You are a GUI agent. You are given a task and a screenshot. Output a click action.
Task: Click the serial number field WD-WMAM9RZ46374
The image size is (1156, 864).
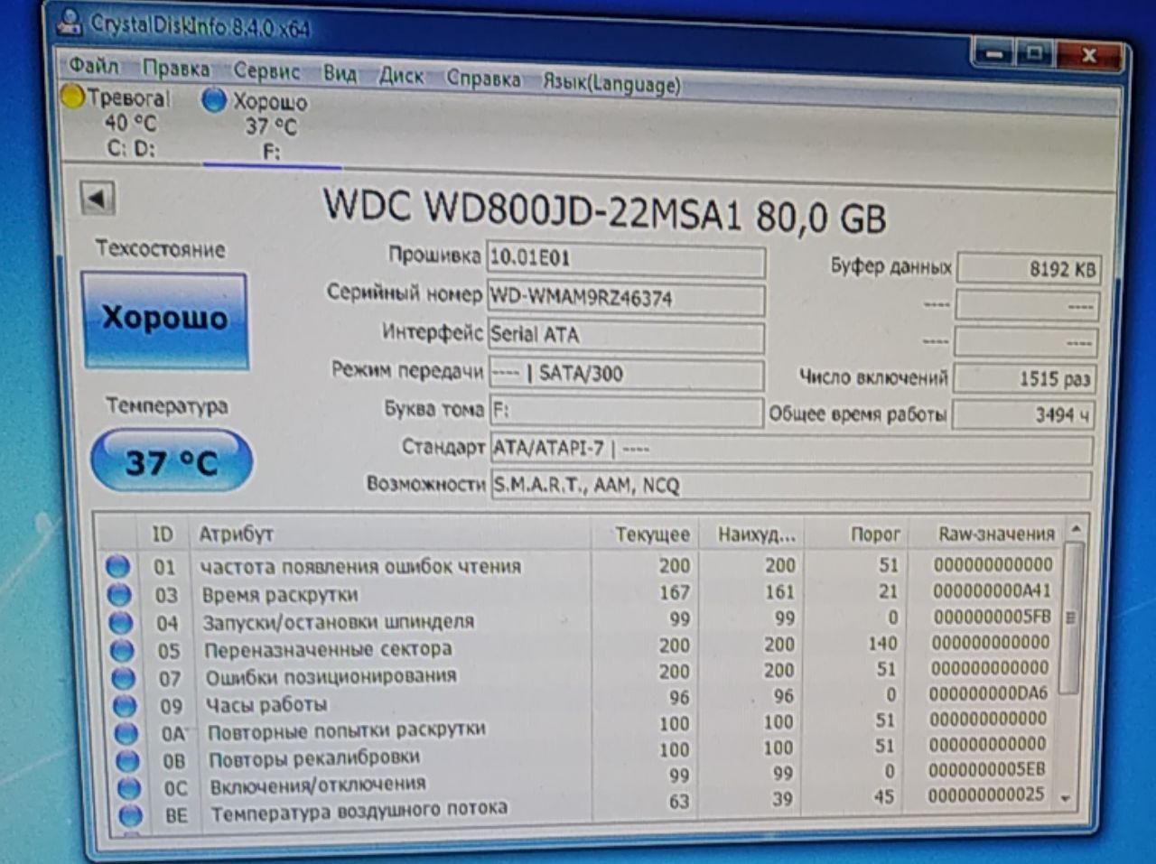pyautogui.click(x=626, y=299)
